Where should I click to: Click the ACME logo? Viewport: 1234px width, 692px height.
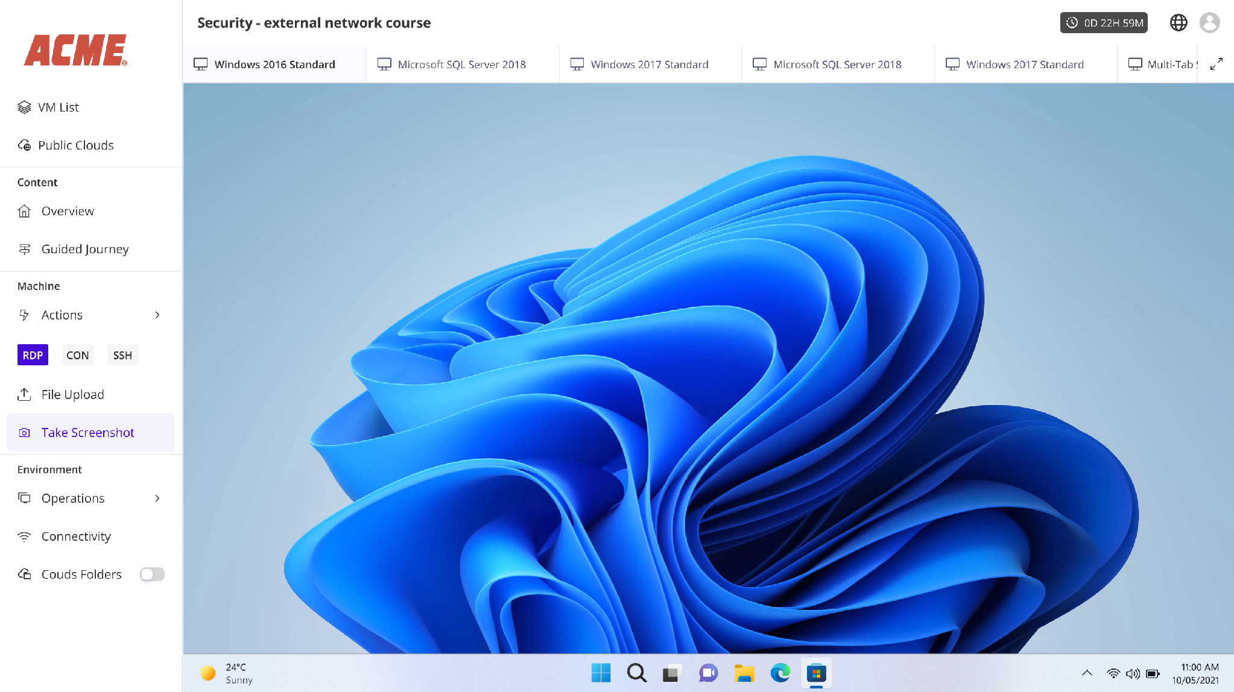[76, 50]
